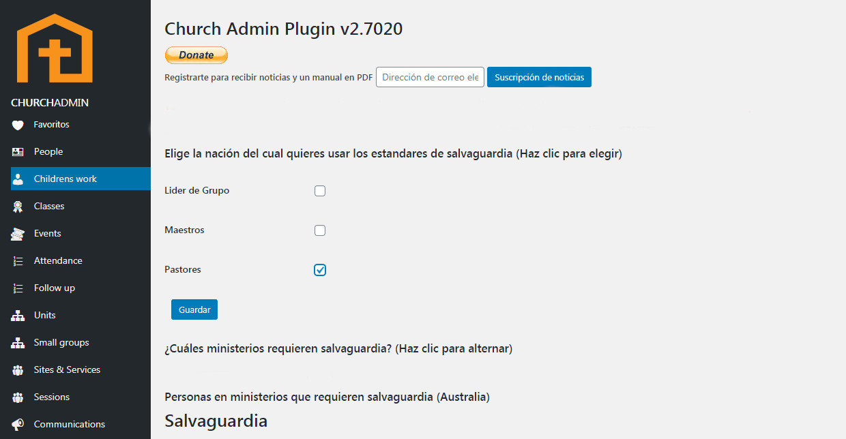Open the Follow up menu entry
Screen dimensions: 846x439
[55, 288]
